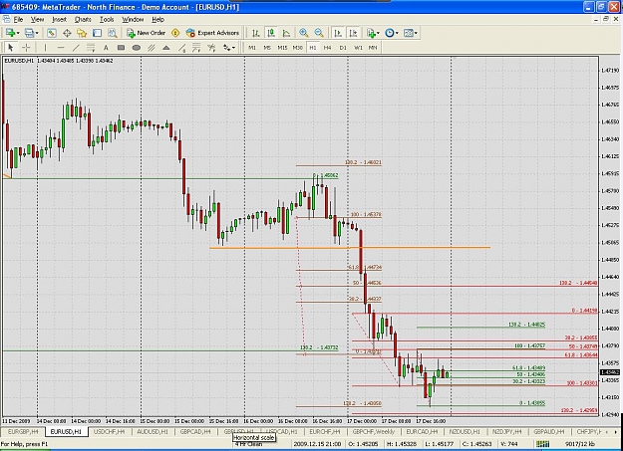Screen dimensions: 623x451
Task: Switch chart to candlesticks mode
Action: (x=271, y=33)
